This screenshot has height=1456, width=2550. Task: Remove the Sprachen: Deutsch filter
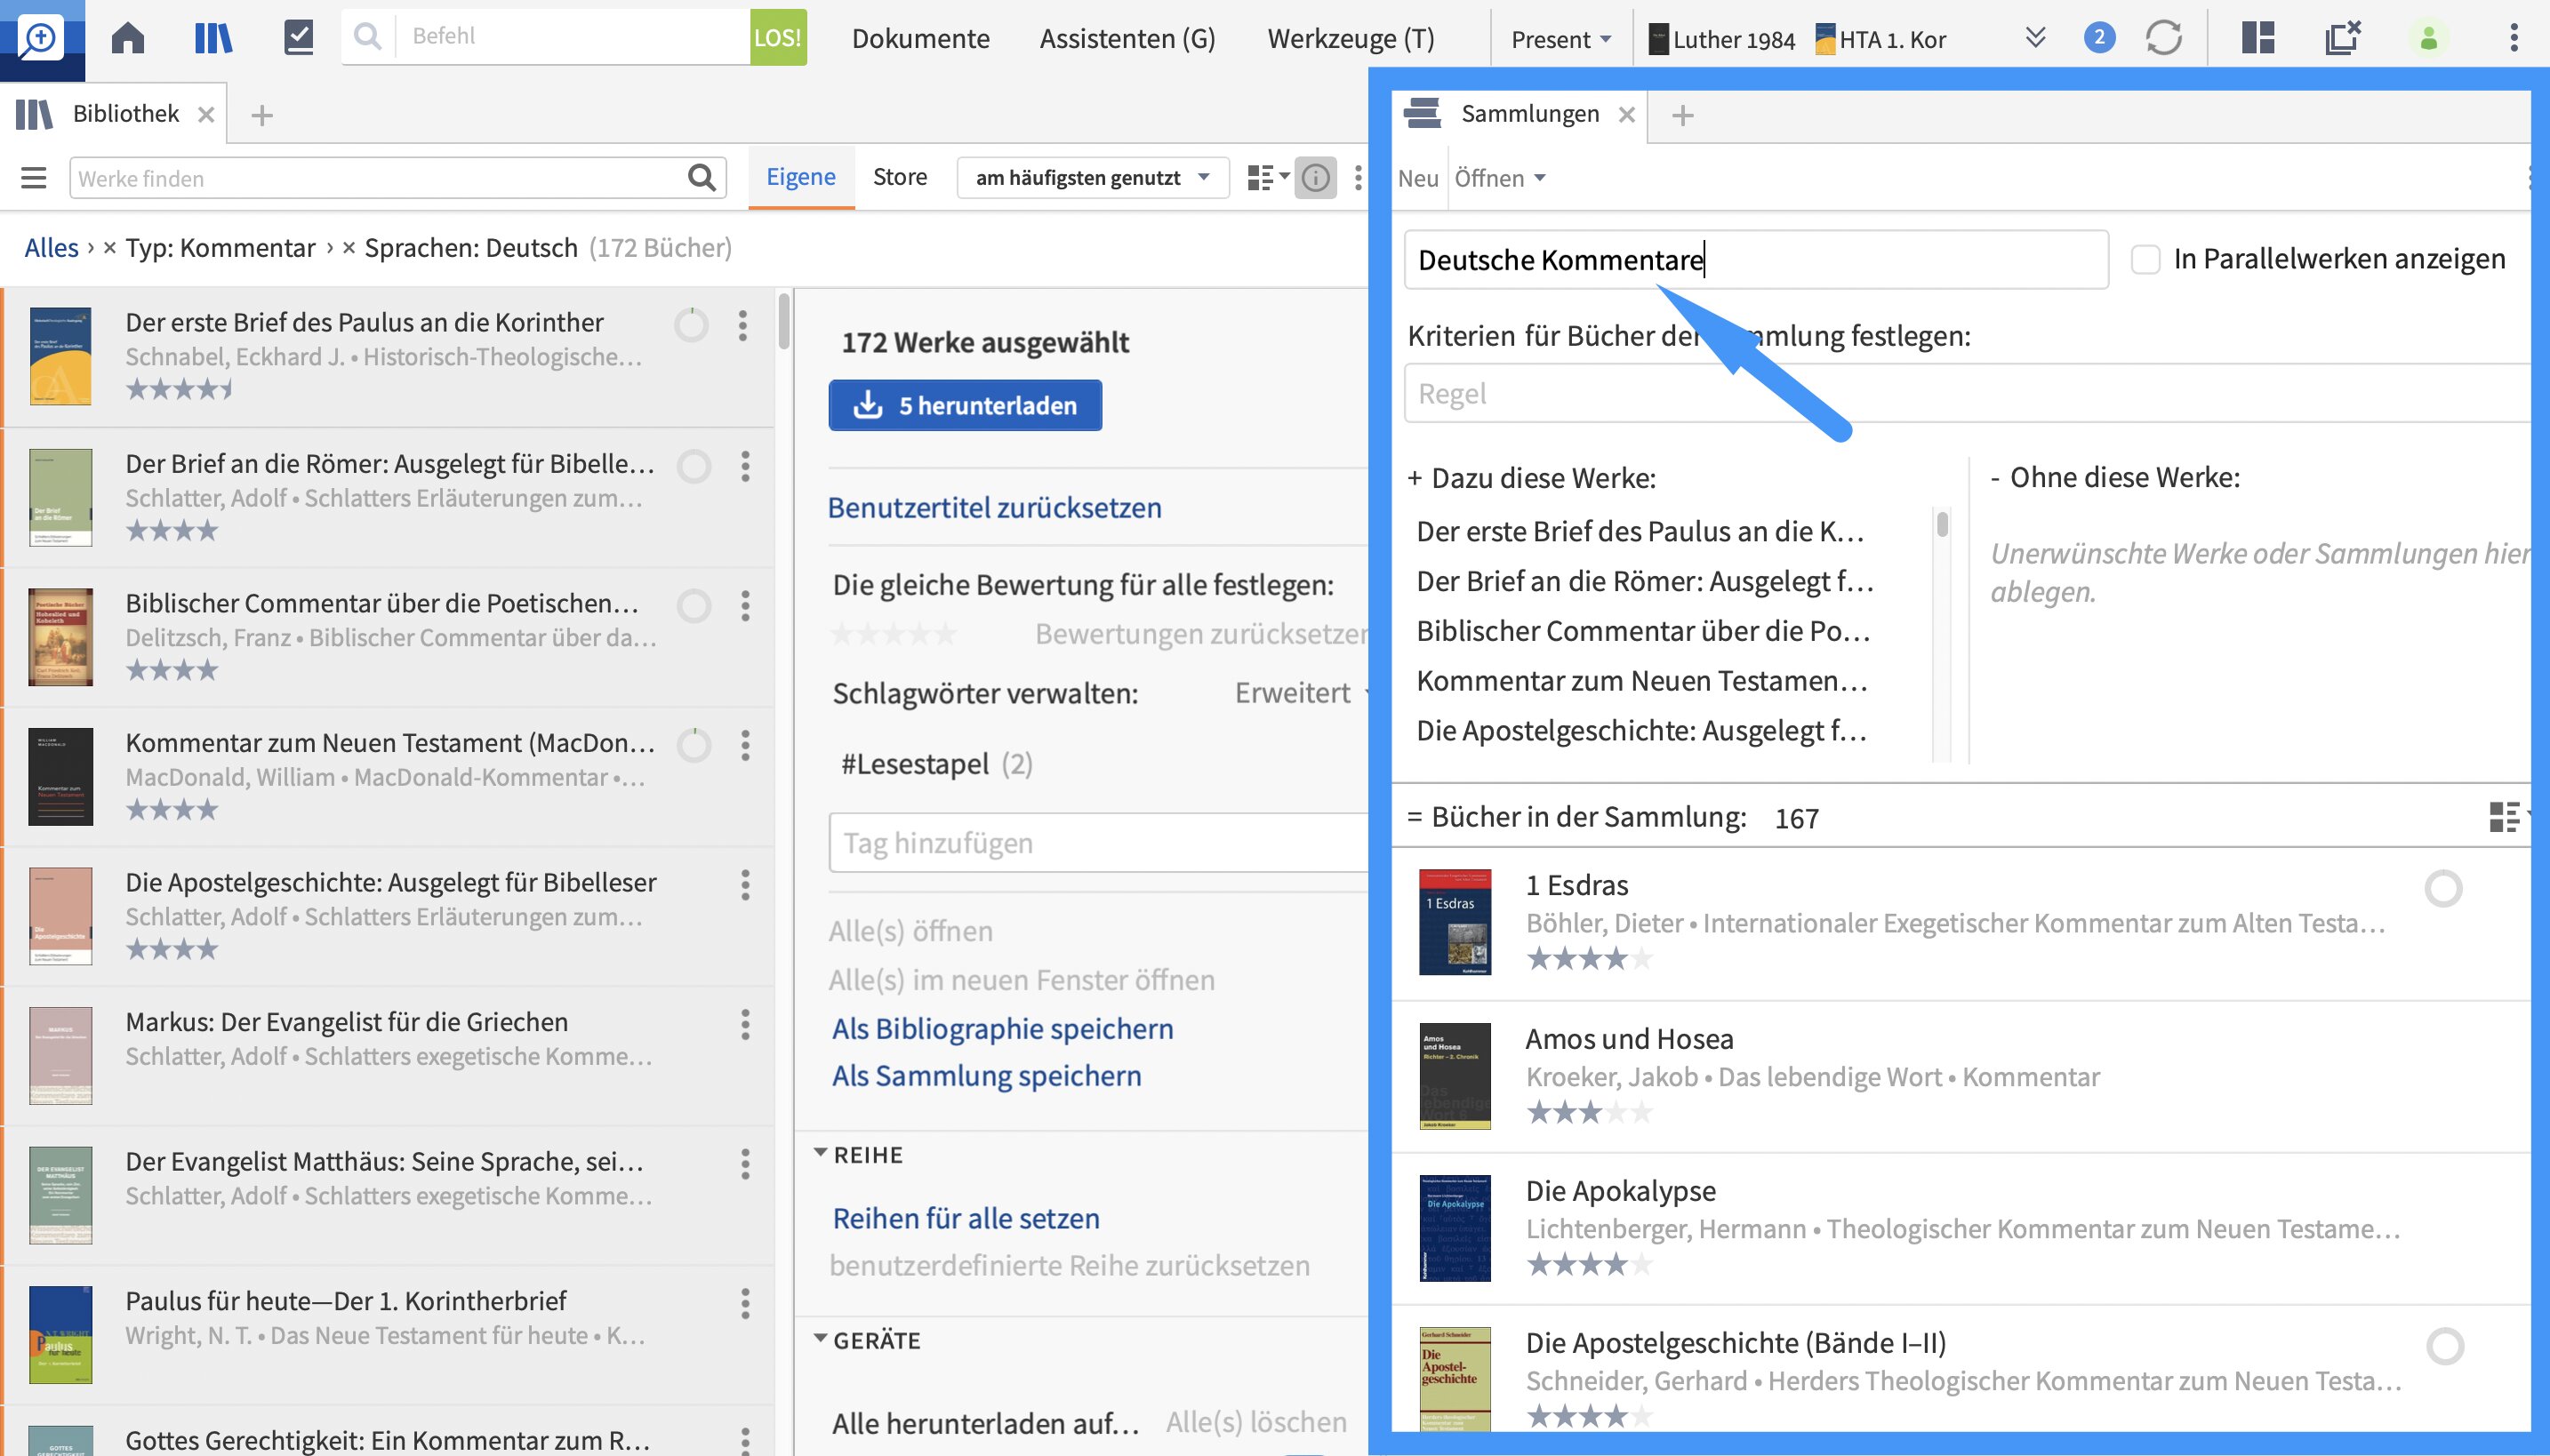point(349,248)
